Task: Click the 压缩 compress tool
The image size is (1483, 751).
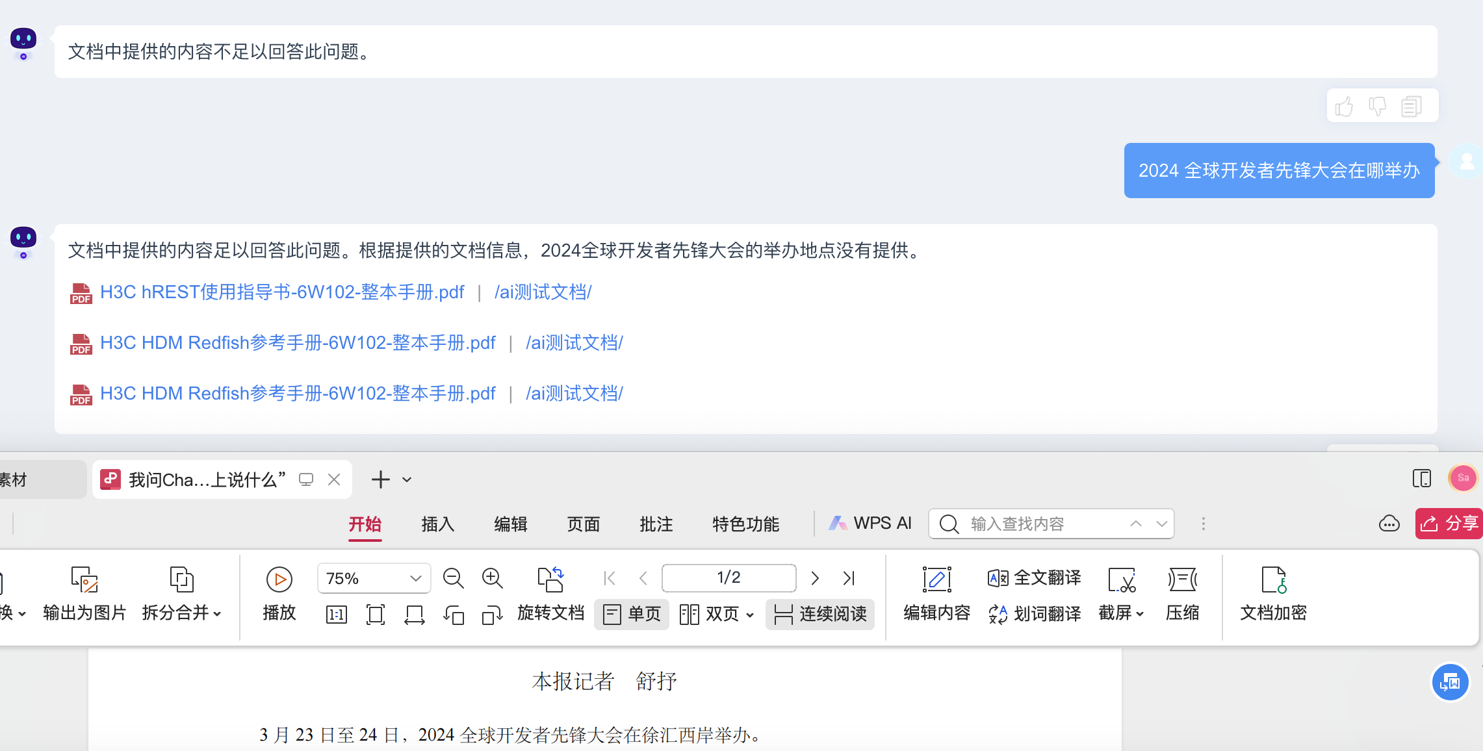Action: point(1183,594)
